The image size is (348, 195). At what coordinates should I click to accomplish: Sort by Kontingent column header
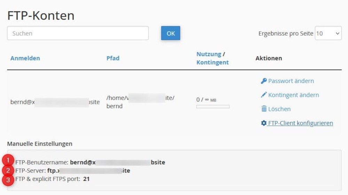point(212,62)
